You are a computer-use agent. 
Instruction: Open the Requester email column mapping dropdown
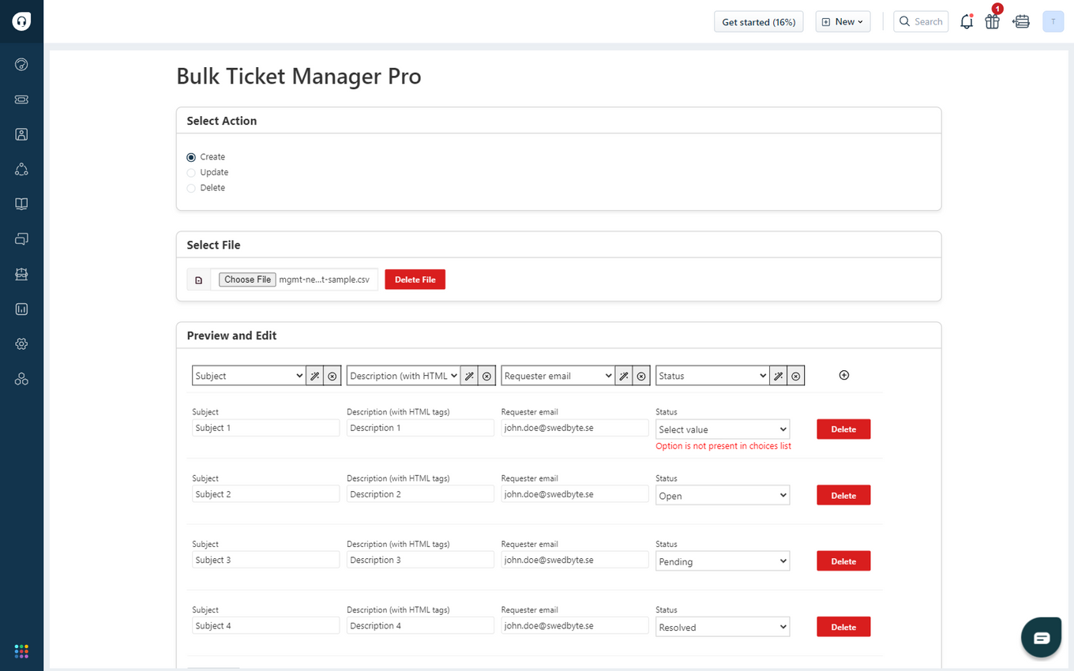click(557, 375)
